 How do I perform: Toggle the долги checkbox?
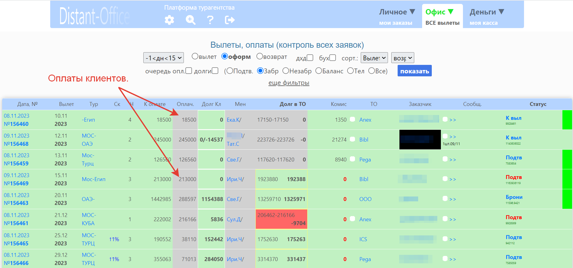[215, 71]
